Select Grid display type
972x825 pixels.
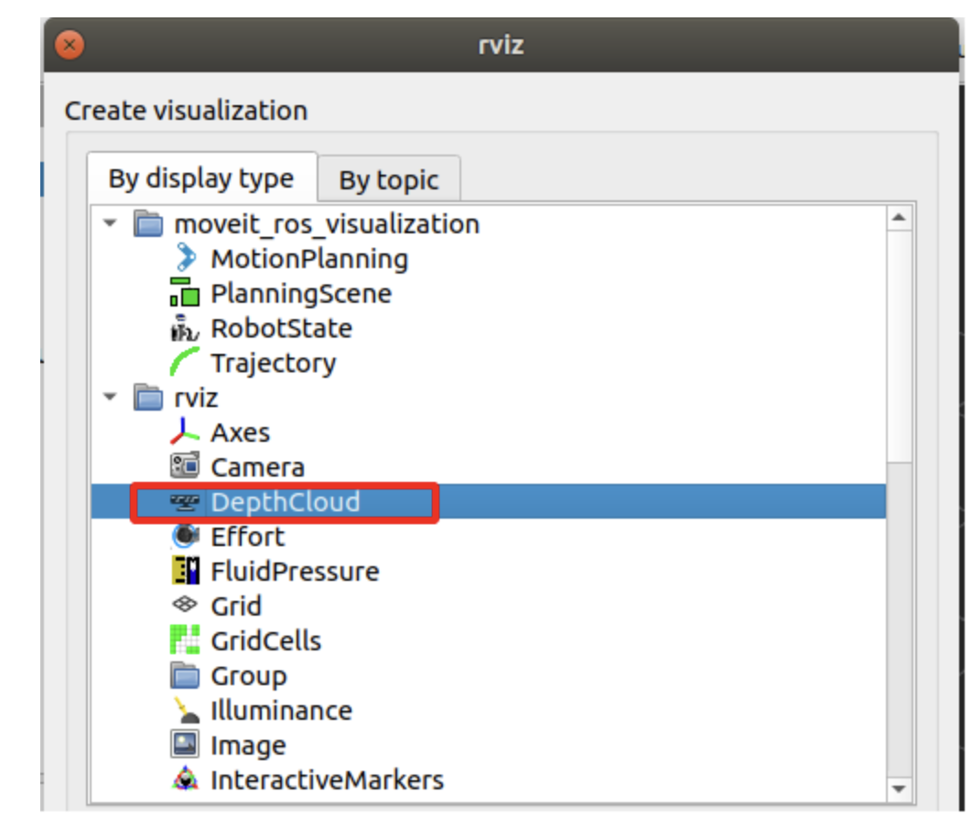click(236, 605)
